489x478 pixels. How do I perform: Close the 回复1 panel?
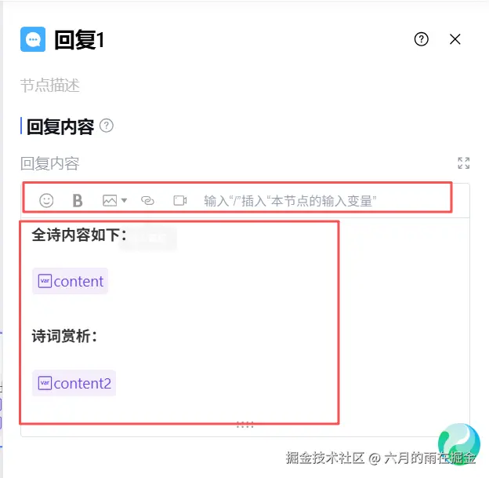pos(455,39)
